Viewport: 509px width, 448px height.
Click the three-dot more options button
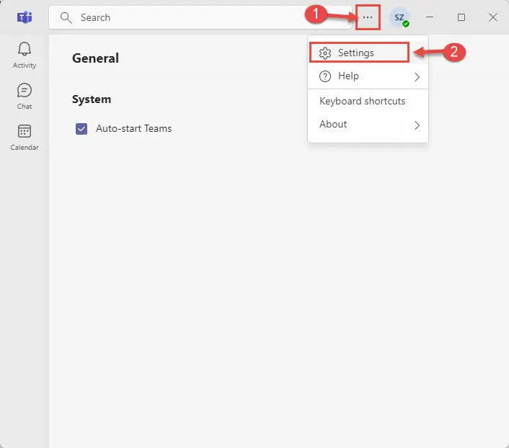click(x=368, y=17)
